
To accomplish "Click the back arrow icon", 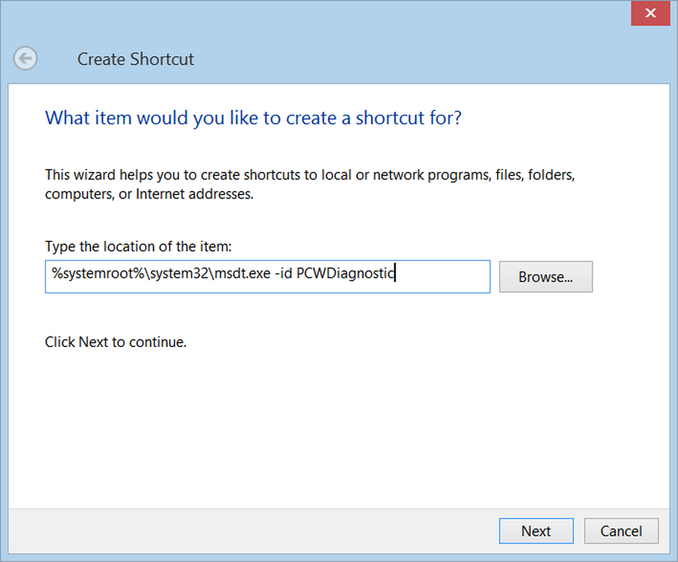I will pos(26,59).
